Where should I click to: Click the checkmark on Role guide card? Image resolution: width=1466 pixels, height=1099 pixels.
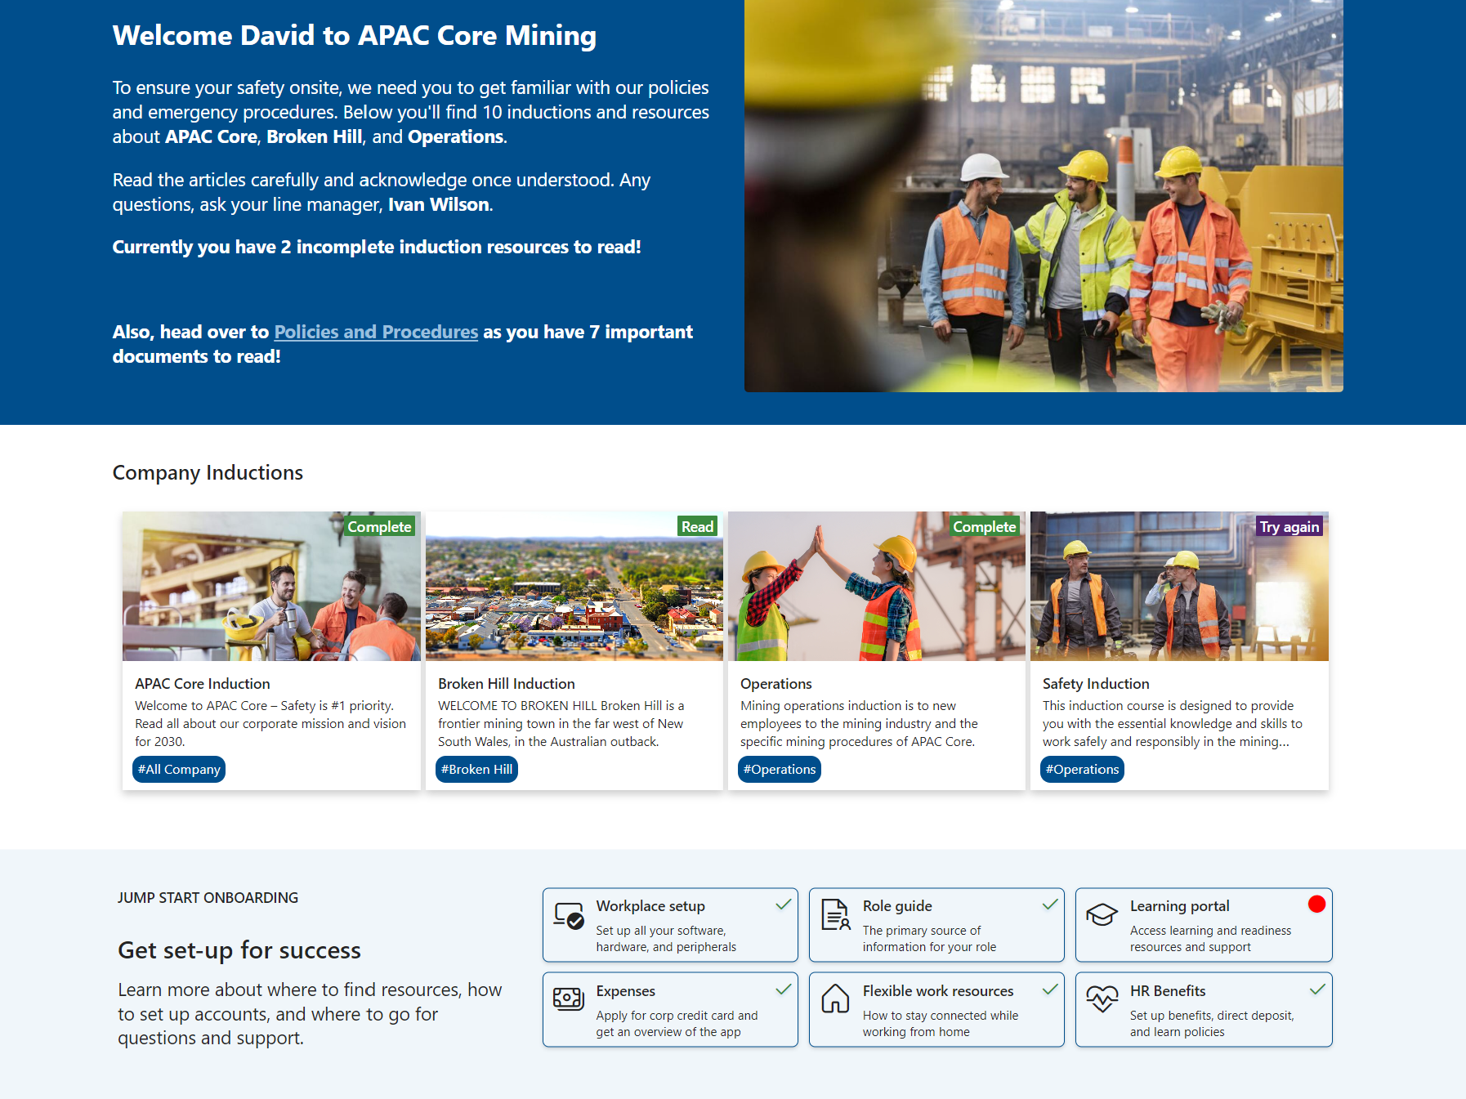pos(1050,905)
